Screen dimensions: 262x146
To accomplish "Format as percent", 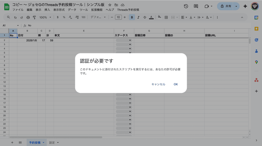I will click(x=64, y=18).
